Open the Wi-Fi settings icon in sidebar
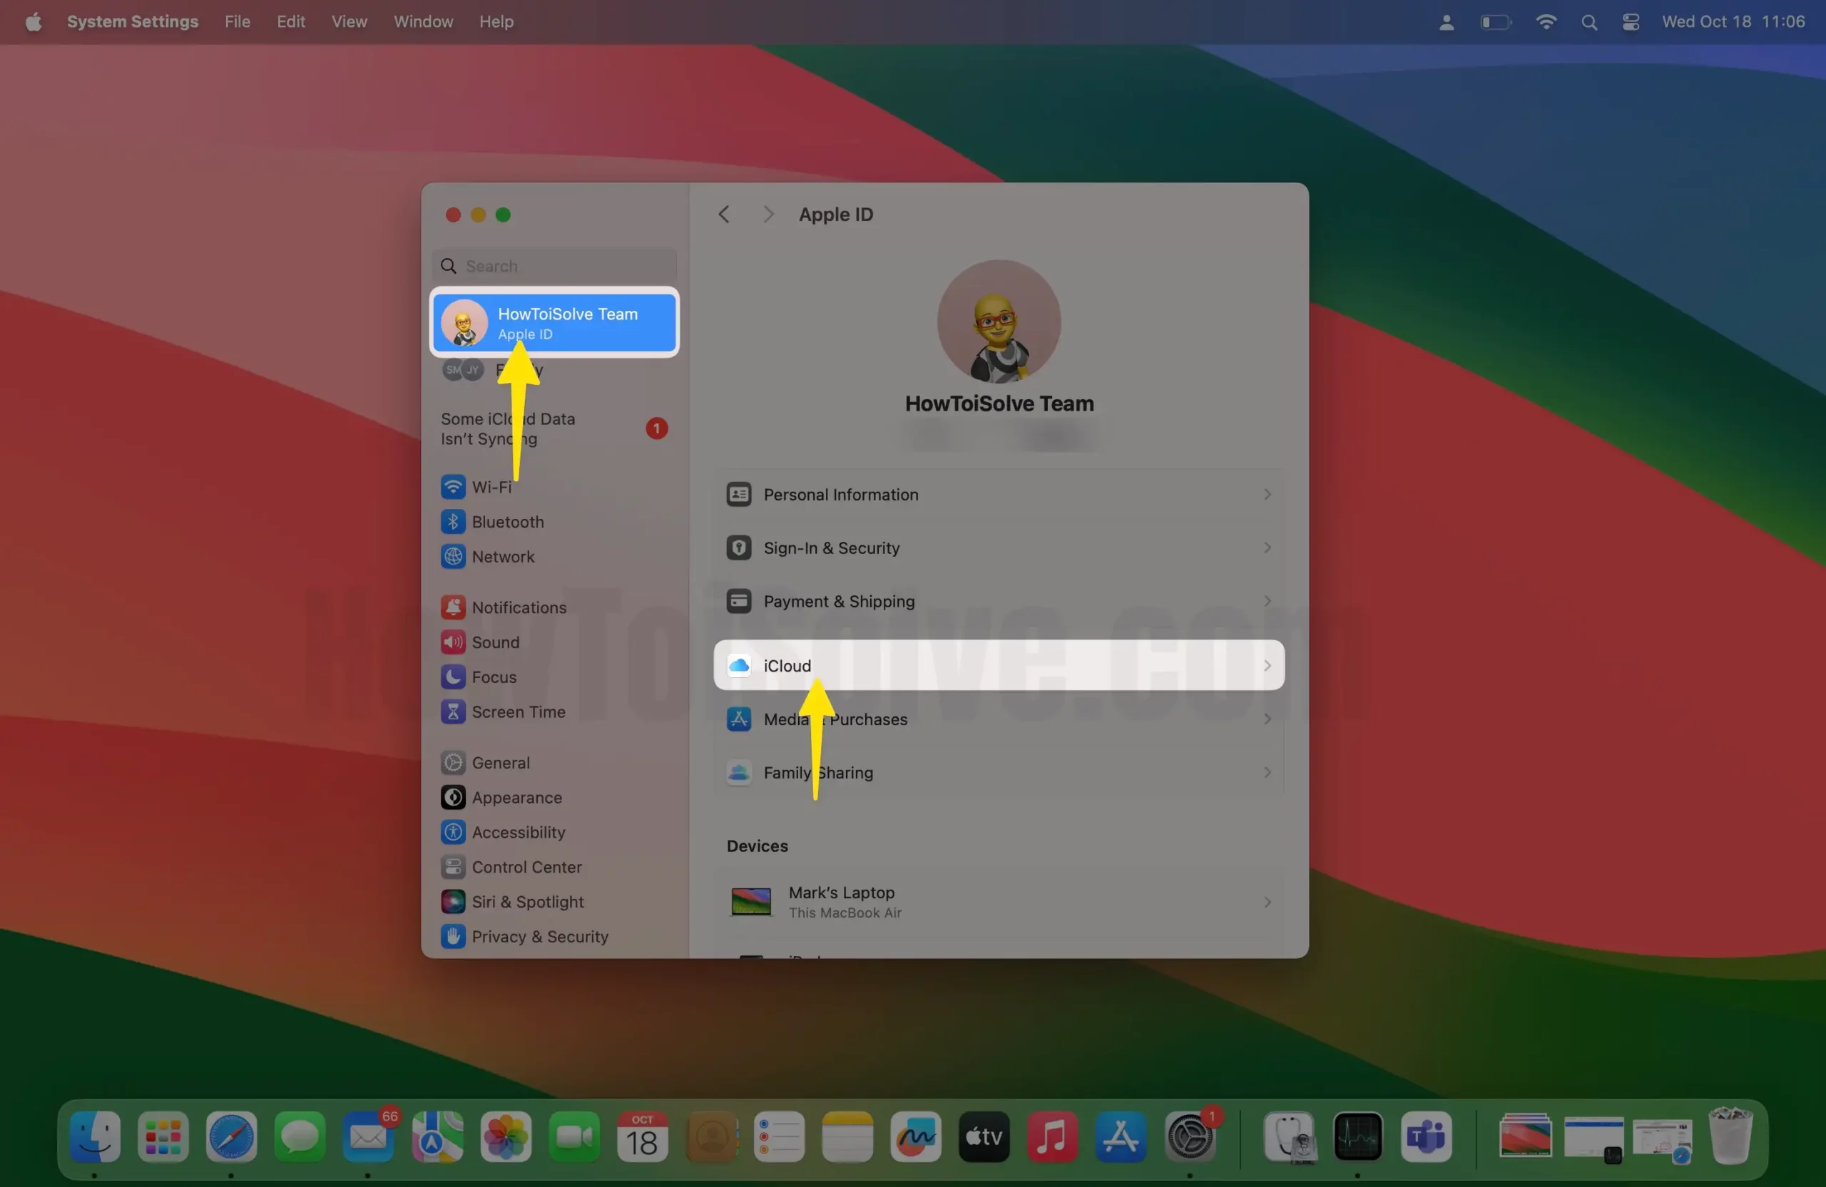The width and height of the screenshot is (1826, 1187). (453, 487)
